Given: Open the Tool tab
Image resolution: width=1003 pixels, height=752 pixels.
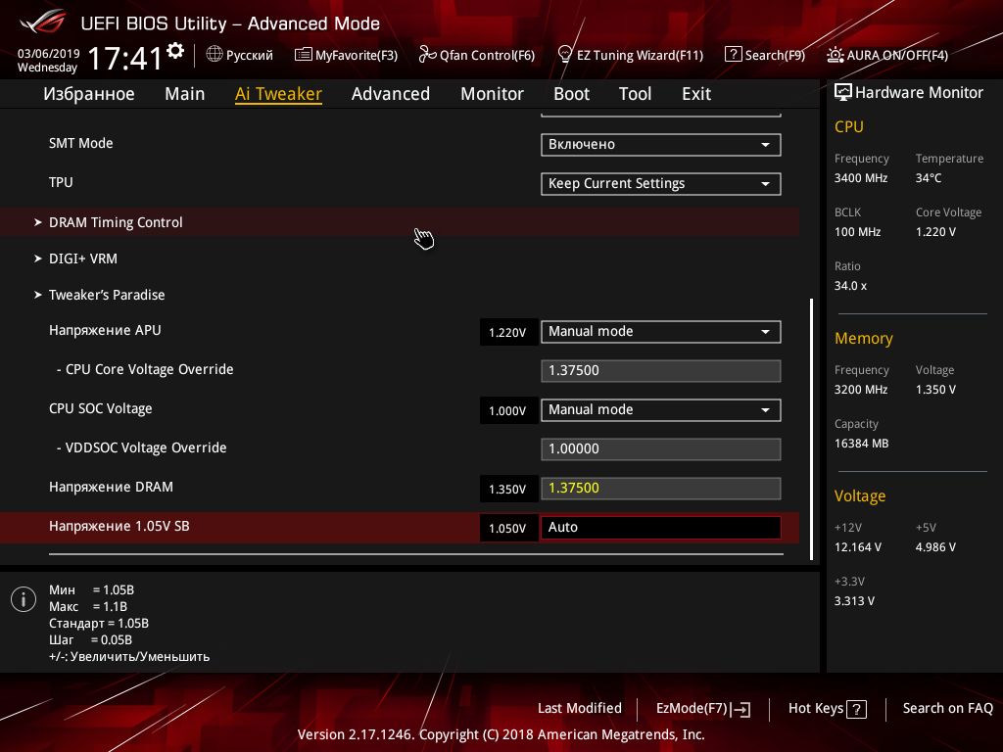Looking at the screenshot, I should pyautogui.click(x=635, y=94).
